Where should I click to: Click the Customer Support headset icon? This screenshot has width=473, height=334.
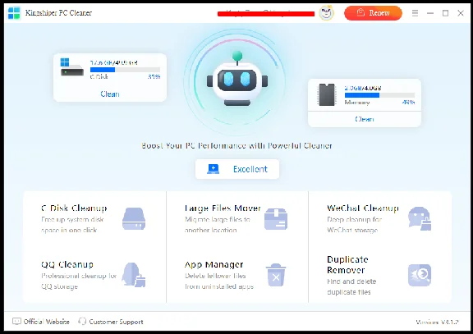(82, 322)
